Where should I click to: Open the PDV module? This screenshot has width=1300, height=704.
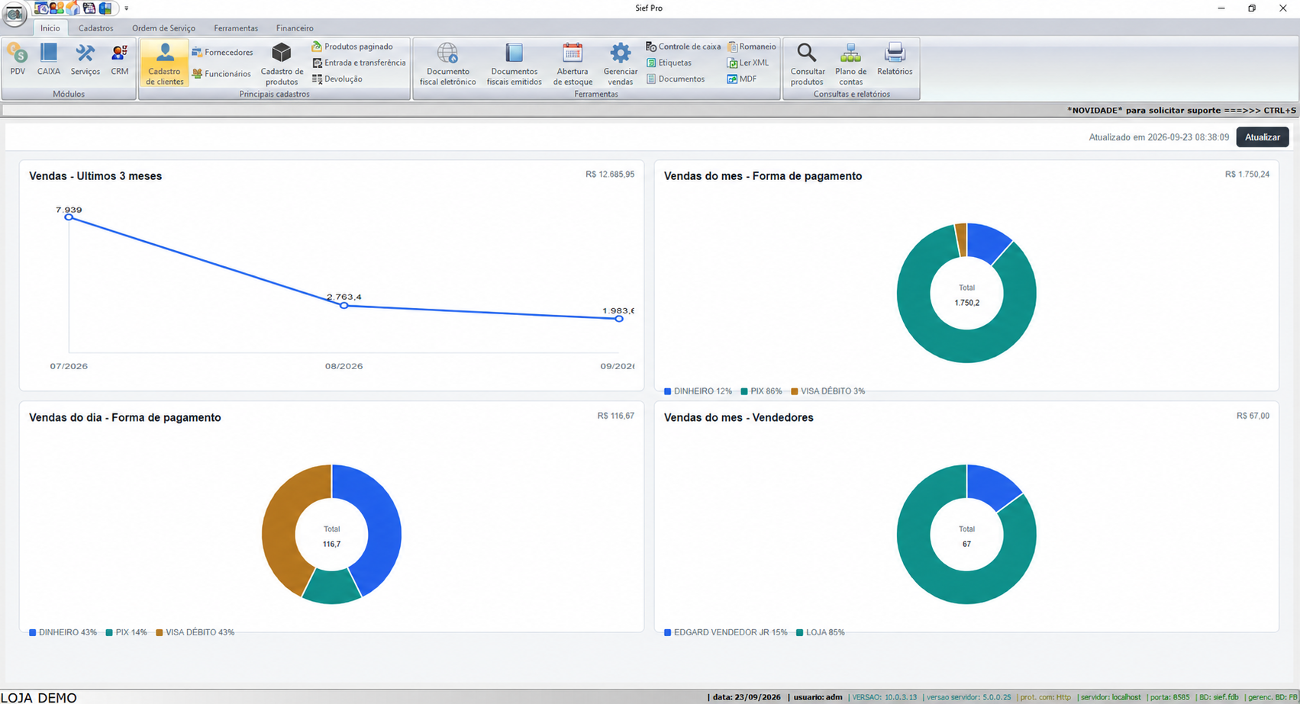(18, 59)
